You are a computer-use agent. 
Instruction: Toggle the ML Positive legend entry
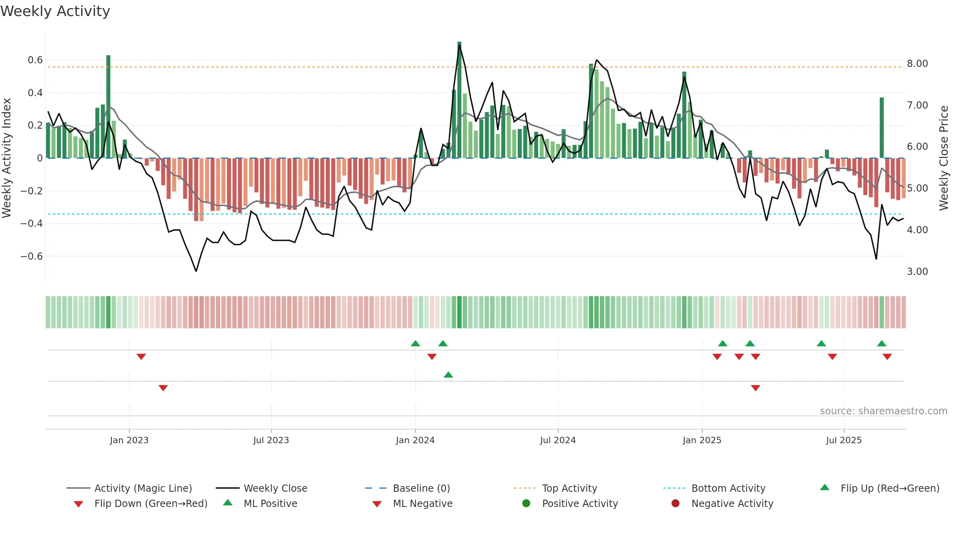coord(260,503)
